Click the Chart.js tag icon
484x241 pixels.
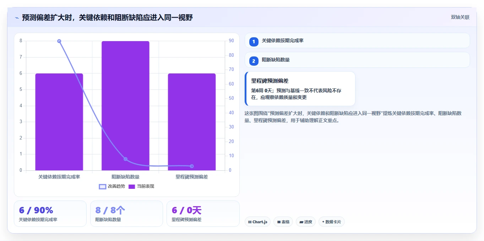pos(250,222)
